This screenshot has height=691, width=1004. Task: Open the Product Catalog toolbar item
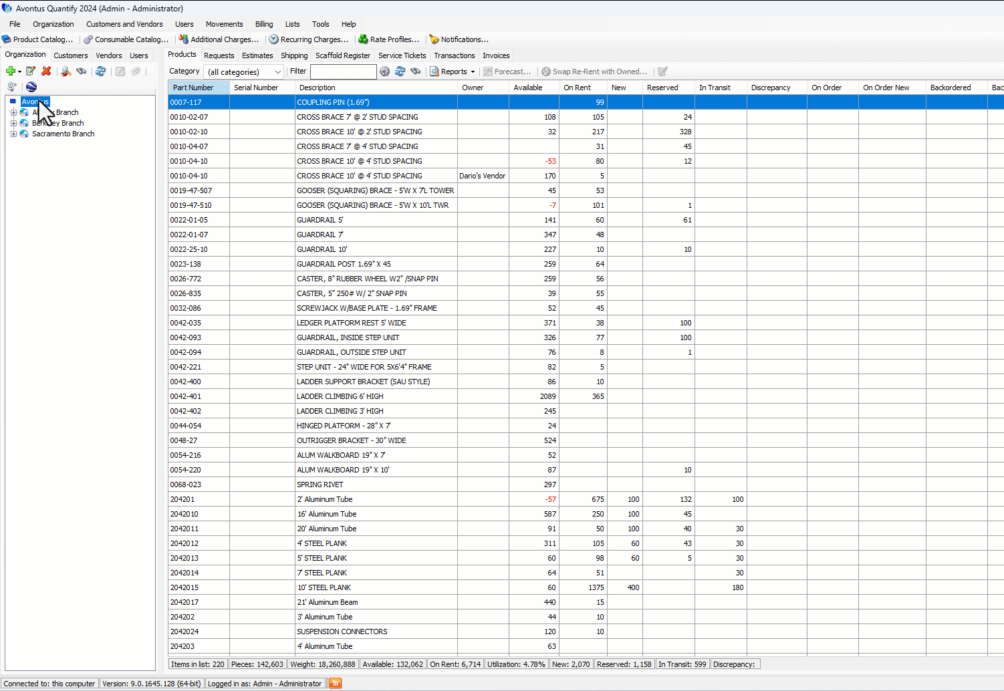tap(37, 39)
